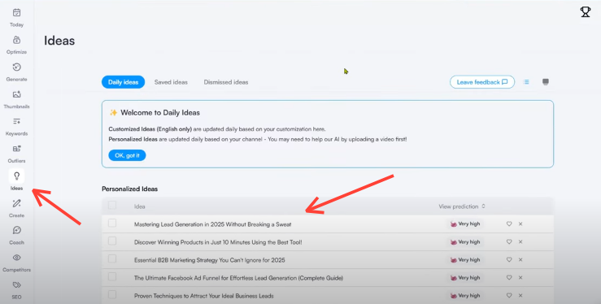
Task: Click the trophy icon at top right
Action: coord(586,12)
